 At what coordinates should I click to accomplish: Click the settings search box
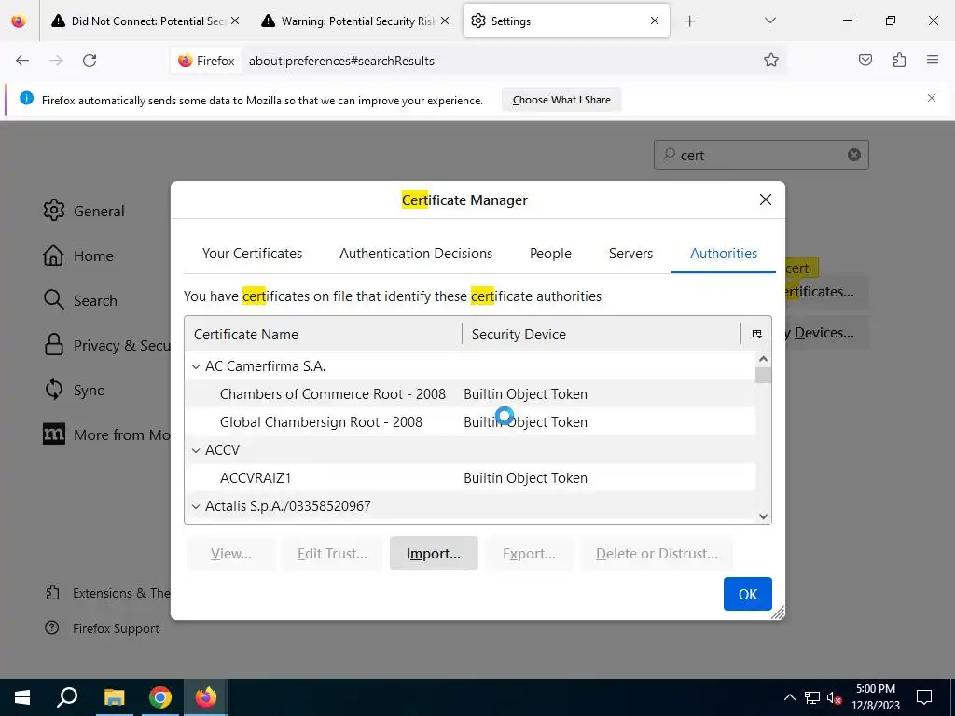[x=761, y=156]
